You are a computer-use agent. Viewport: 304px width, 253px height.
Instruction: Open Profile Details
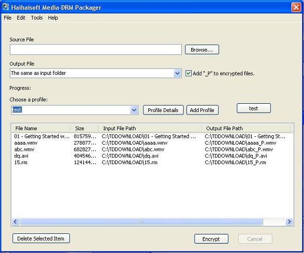pos(163,110)
